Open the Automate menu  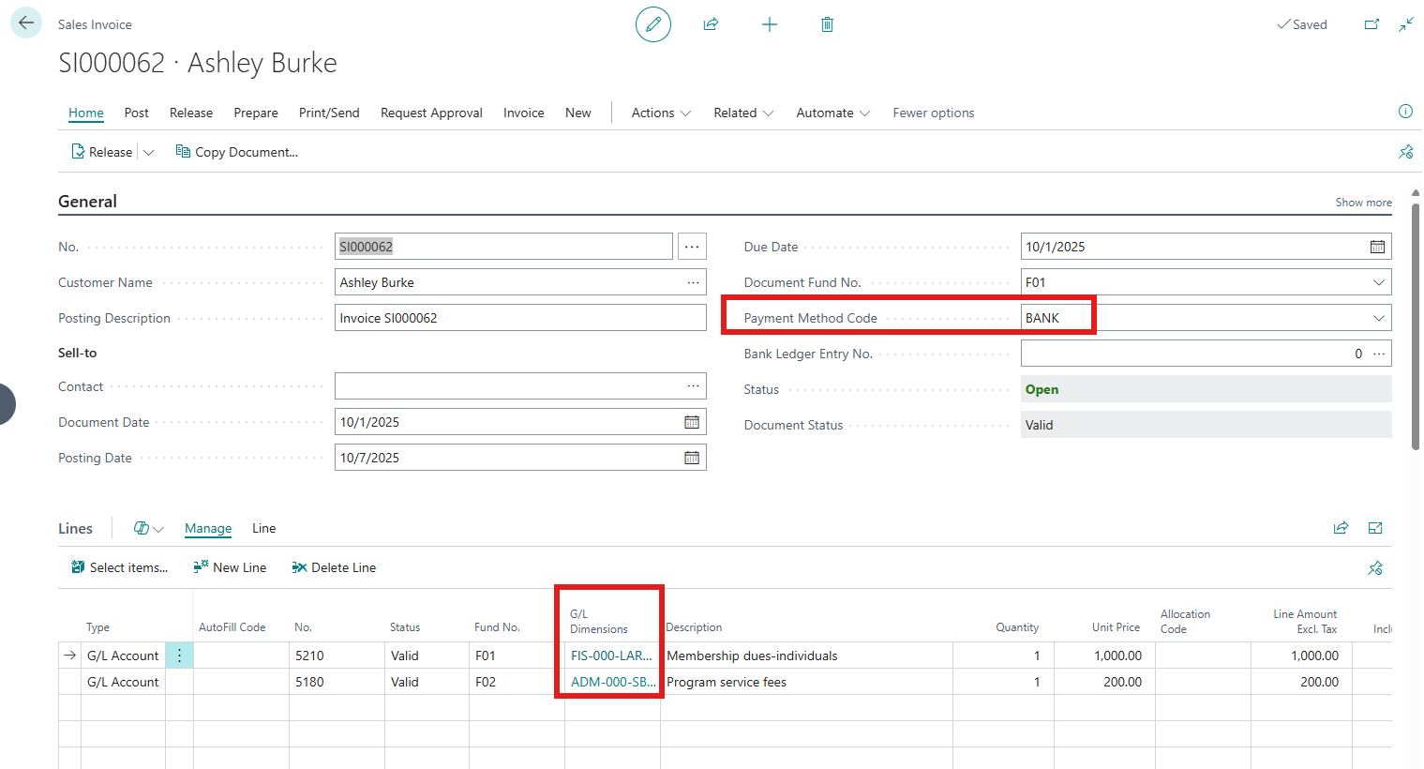coord(833,113)
